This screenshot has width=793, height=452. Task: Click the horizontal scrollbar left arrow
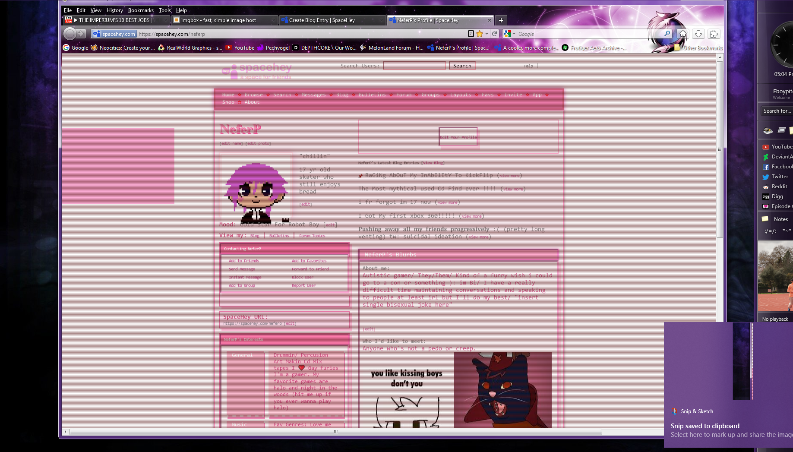(x=65, y=432)
